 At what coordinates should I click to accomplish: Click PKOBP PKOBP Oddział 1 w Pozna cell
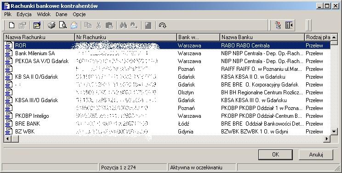(262, 108)
